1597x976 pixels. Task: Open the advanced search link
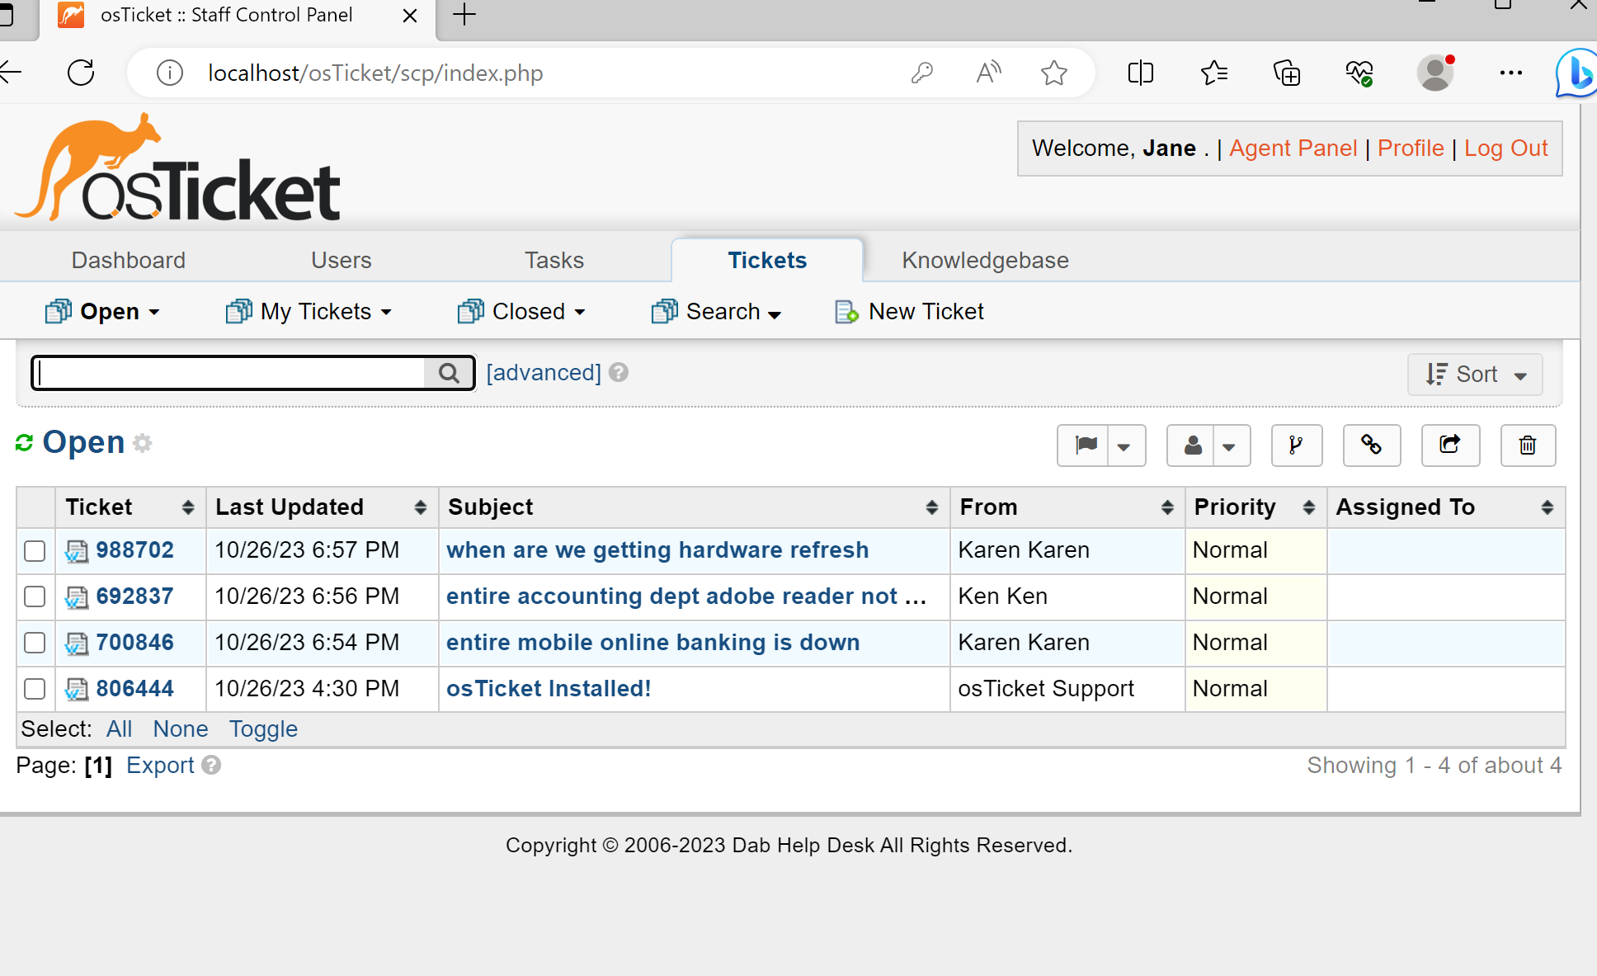[542, 373]
